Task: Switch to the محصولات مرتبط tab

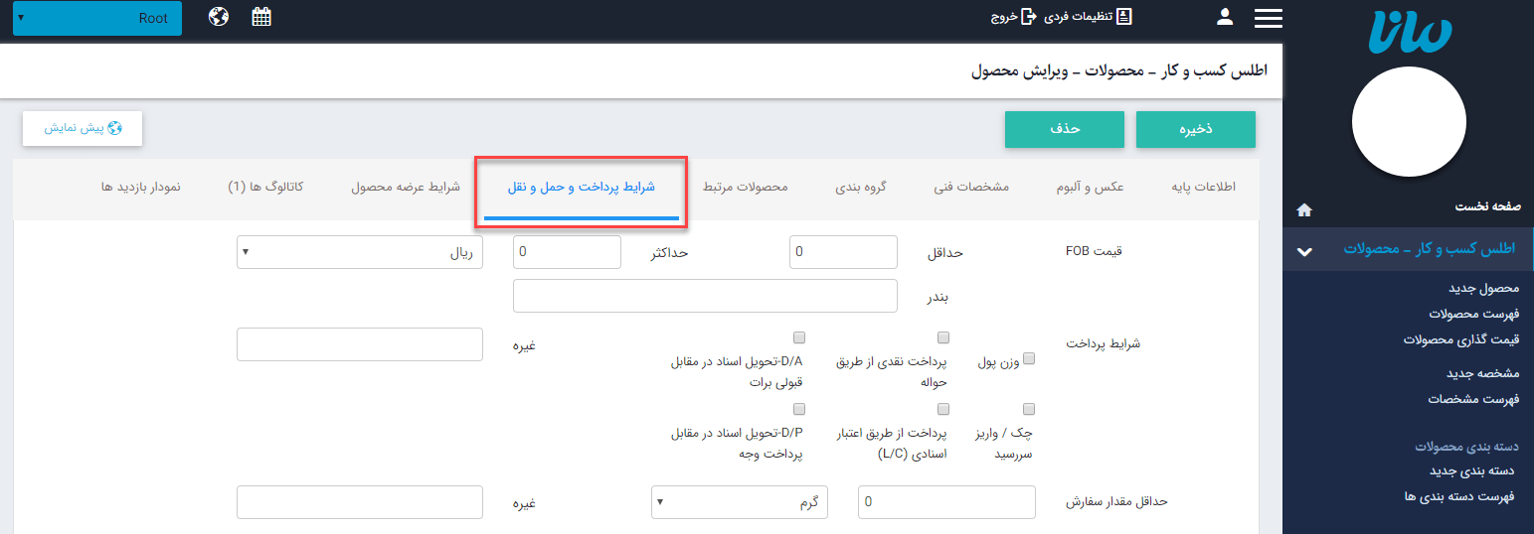Action: [746, 187]
